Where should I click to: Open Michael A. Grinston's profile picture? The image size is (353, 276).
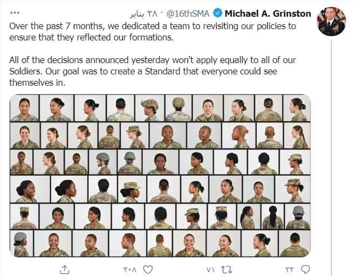(331, 22)
